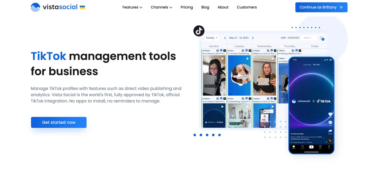Open the Pricing page
371x172 pixels.
pos(187,7)
